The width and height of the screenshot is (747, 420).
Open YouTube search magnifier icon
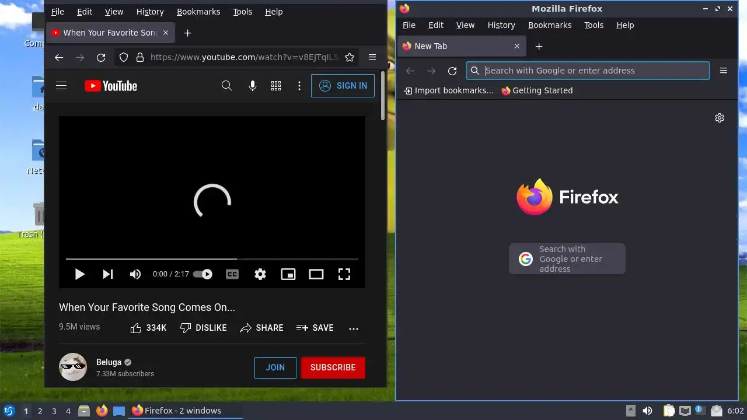(x=227, y=86)
